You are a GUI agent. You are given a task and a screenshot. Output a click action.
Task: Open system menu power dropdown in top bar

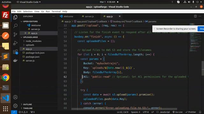coord(199,2)
